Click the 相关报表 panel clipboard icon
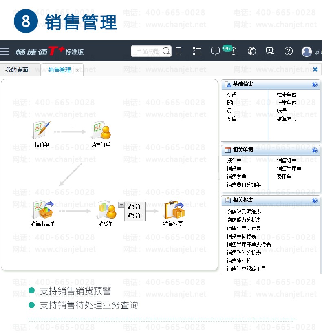 (x=228, y=200)
